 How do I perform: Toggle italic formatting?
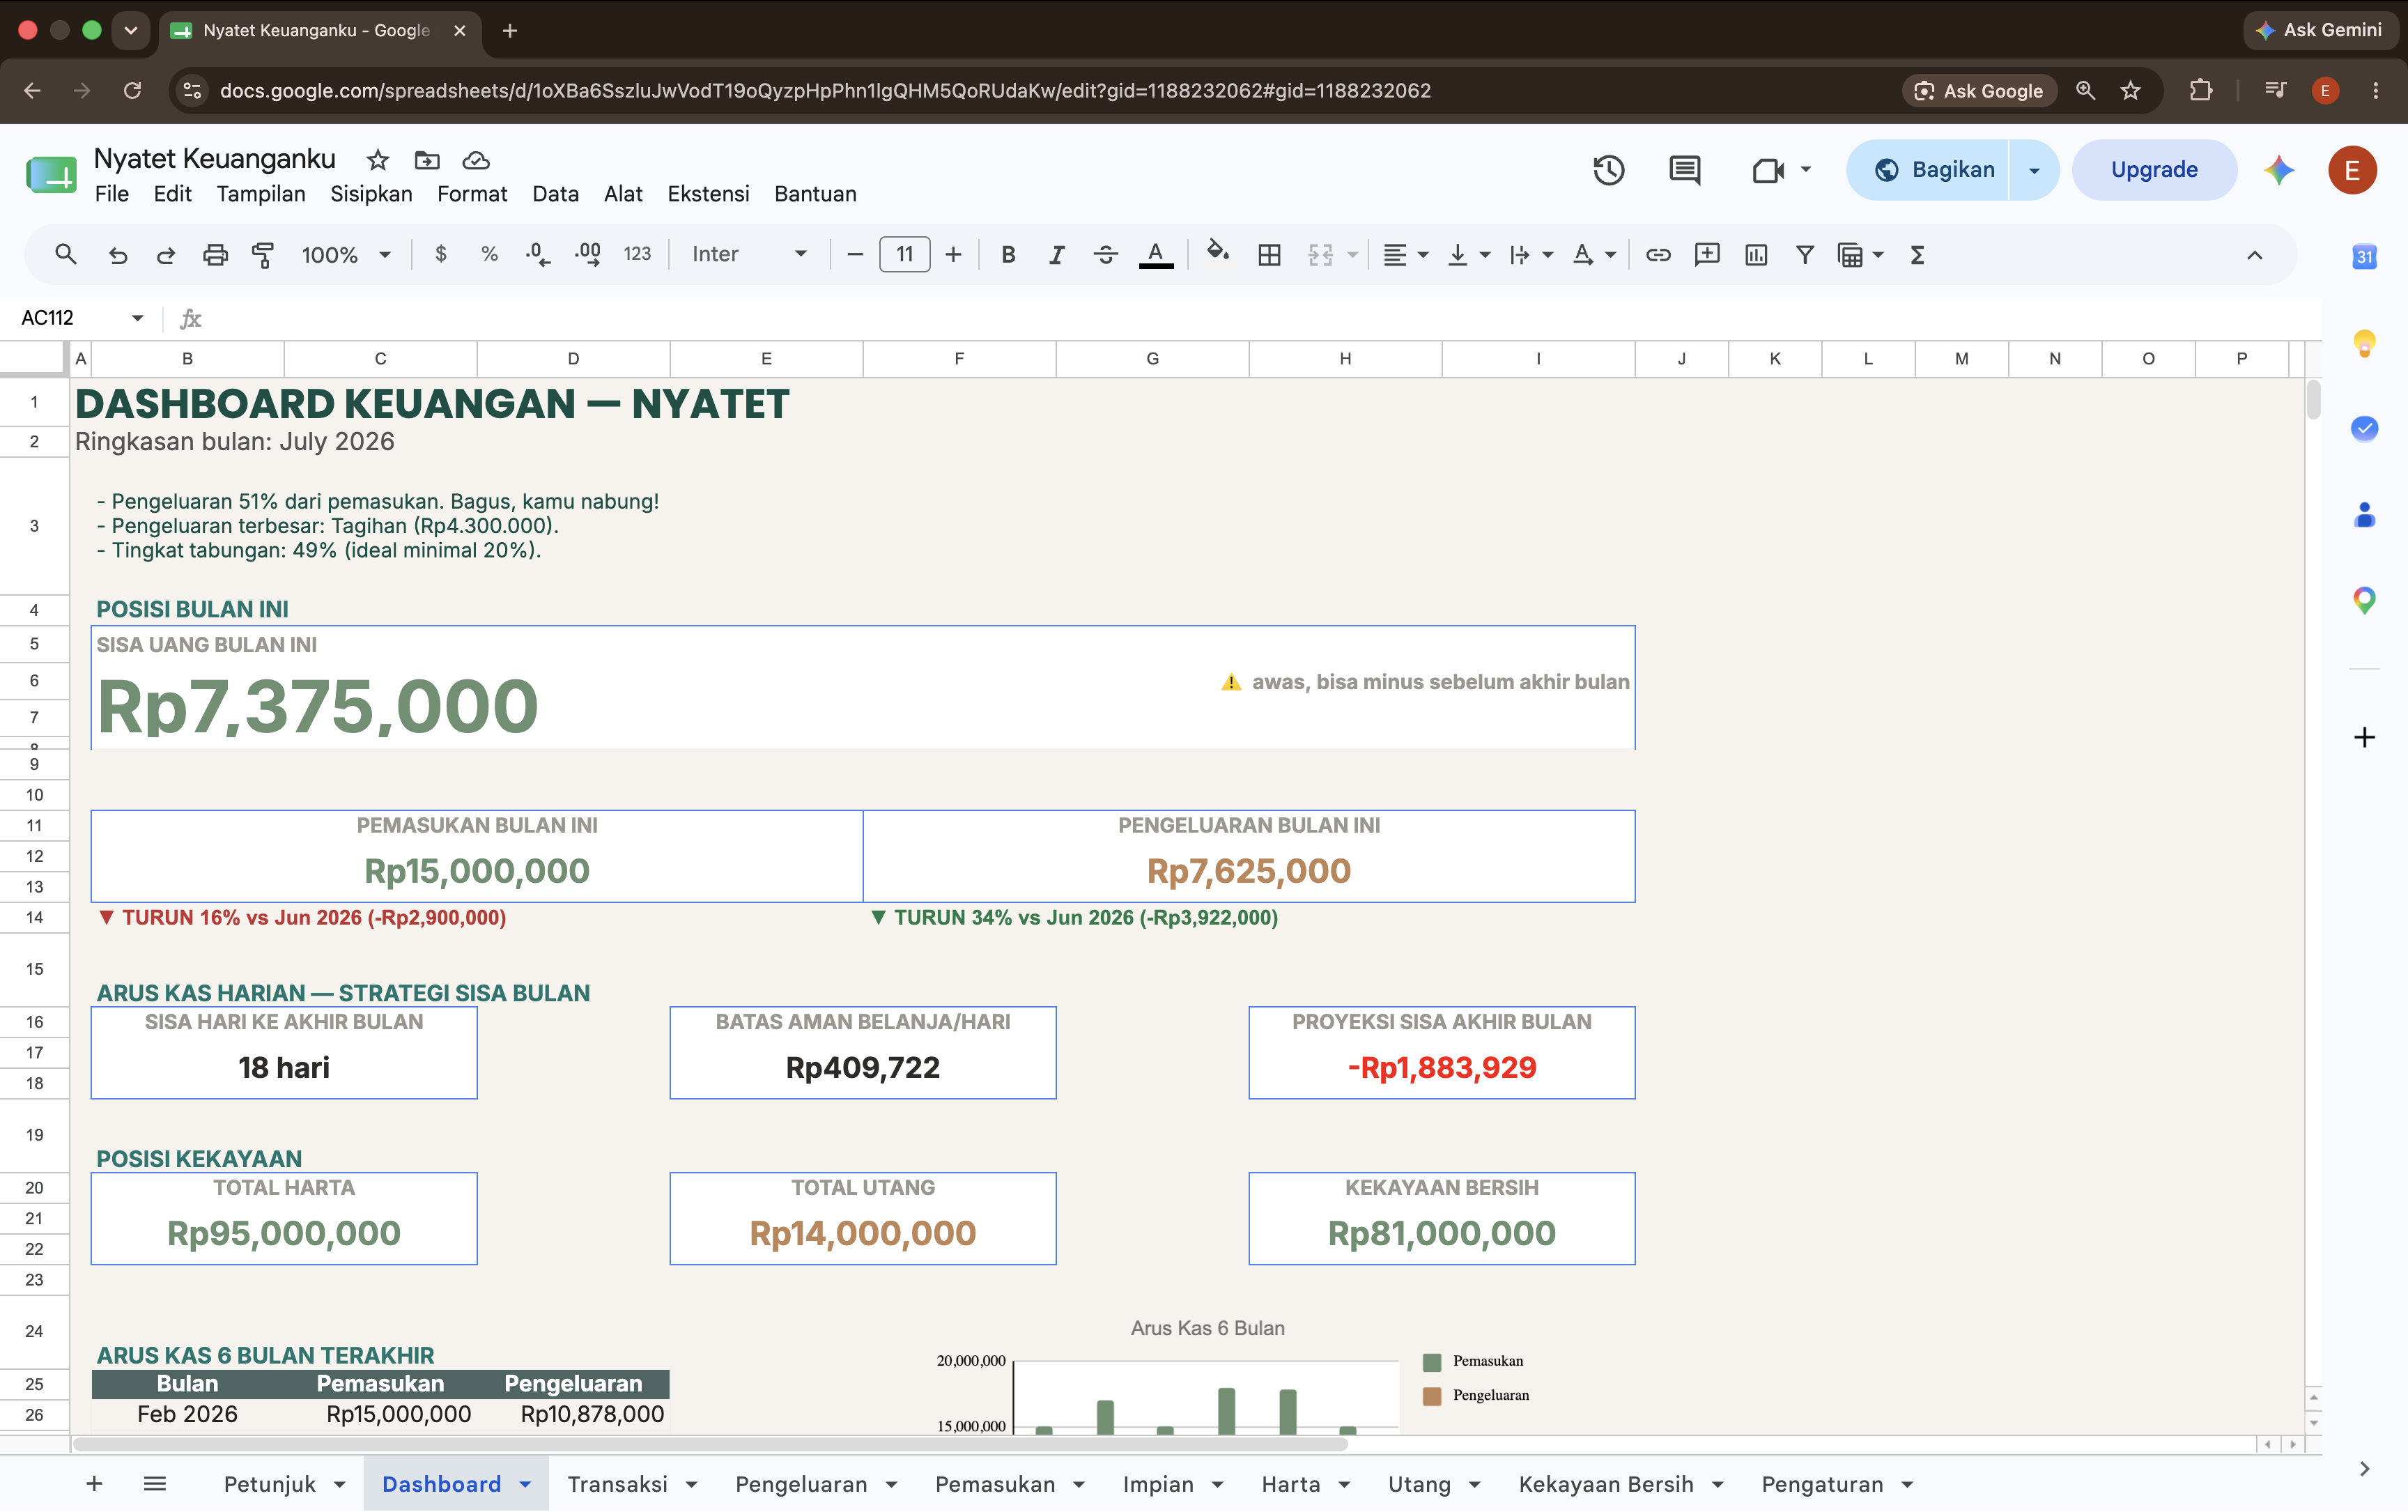click(x=1056, y=255)
